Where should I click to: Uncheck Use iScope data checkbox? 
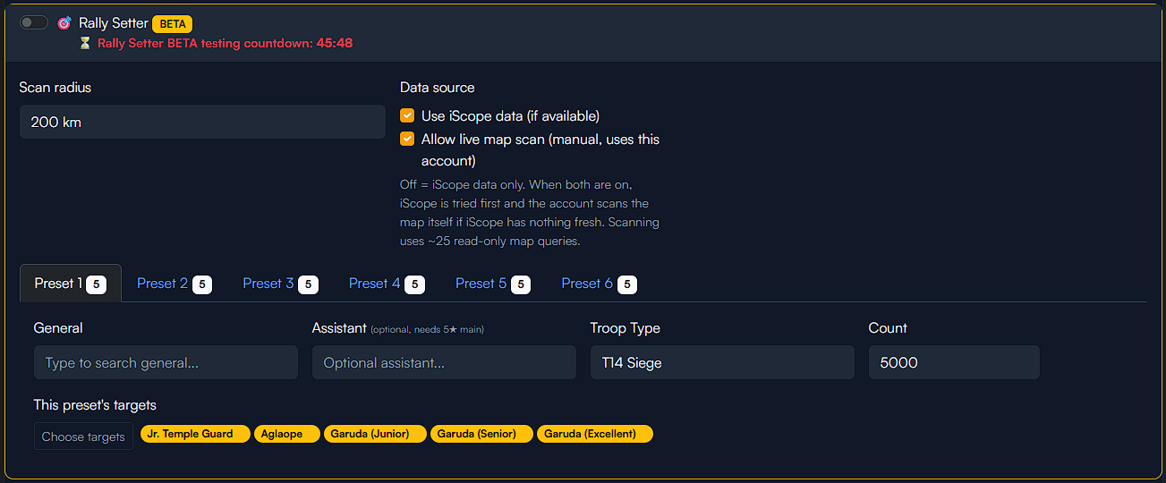point(407,115)
